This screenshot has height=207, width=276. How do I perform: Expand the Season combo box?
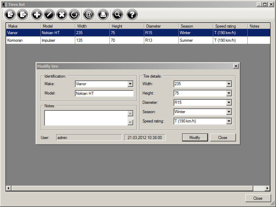click(229, 112)
